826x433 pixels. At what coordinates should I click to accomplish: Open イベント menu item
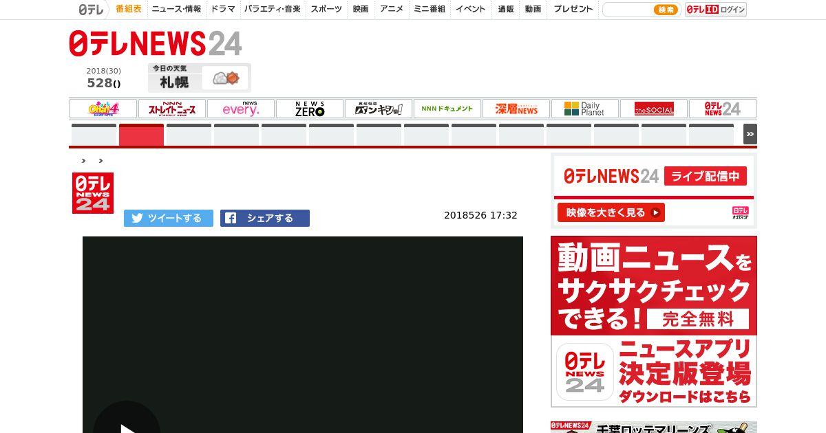click(x=471, y=9)
